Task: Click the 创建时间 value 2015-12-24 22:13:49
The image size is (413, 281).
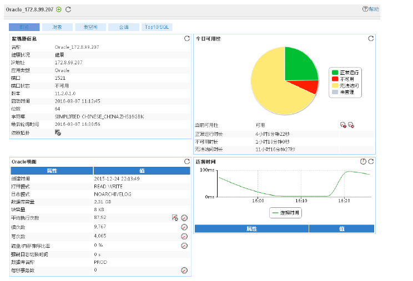Action: pos(117,179)
